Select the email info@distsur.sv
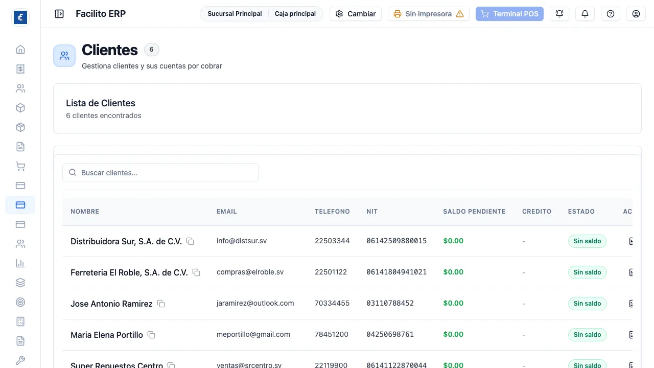Image resolution: width=654 pixels, height=368 pixels. coord(242,241)
